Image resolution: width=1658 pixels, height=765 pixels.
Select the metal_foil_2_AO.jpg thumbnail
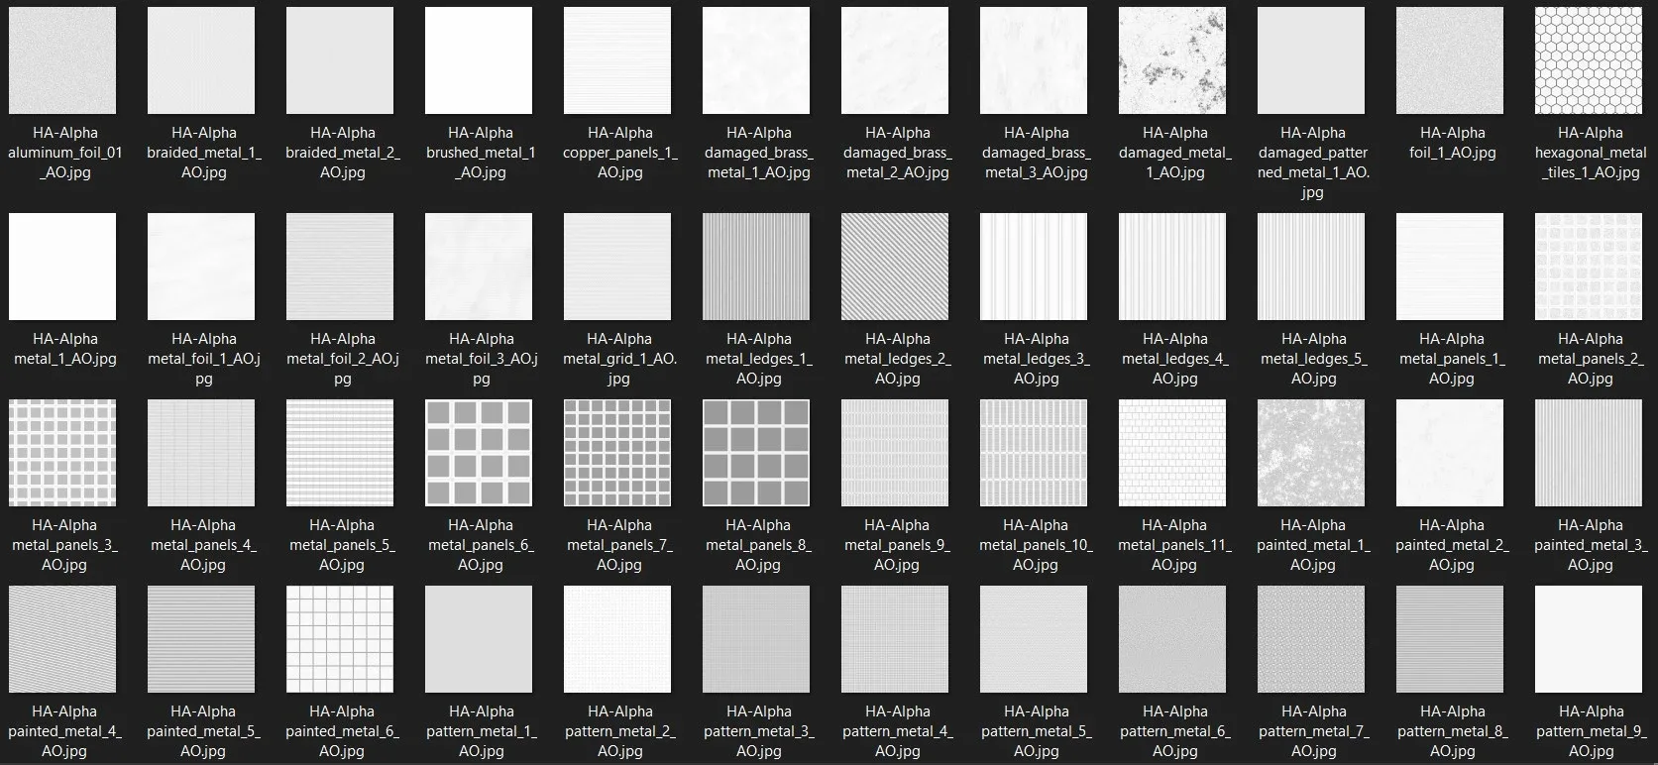coord(340,267)
